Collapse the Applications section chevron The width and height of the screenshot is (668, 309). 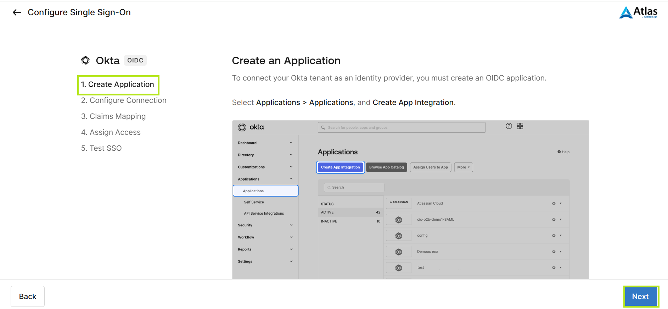tap(291, 179)
